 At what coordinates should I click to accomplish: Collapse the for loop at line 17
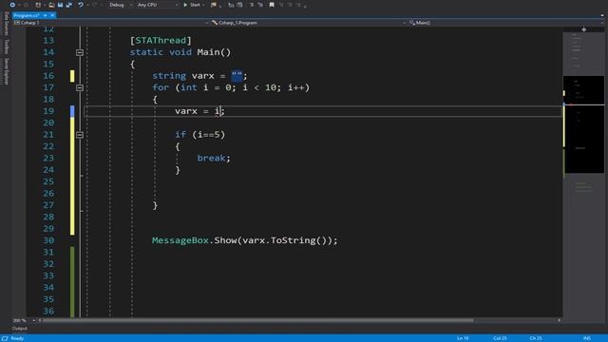pyautogui.click(x=80, y=87)
